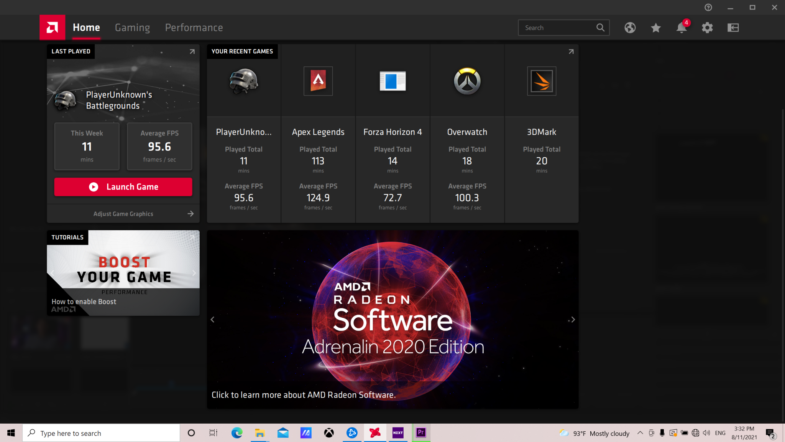Open Adjust Game Graphics link
The height and width of the screenshot is (442, 785).
pyautogui.click(x=123, y=214)
